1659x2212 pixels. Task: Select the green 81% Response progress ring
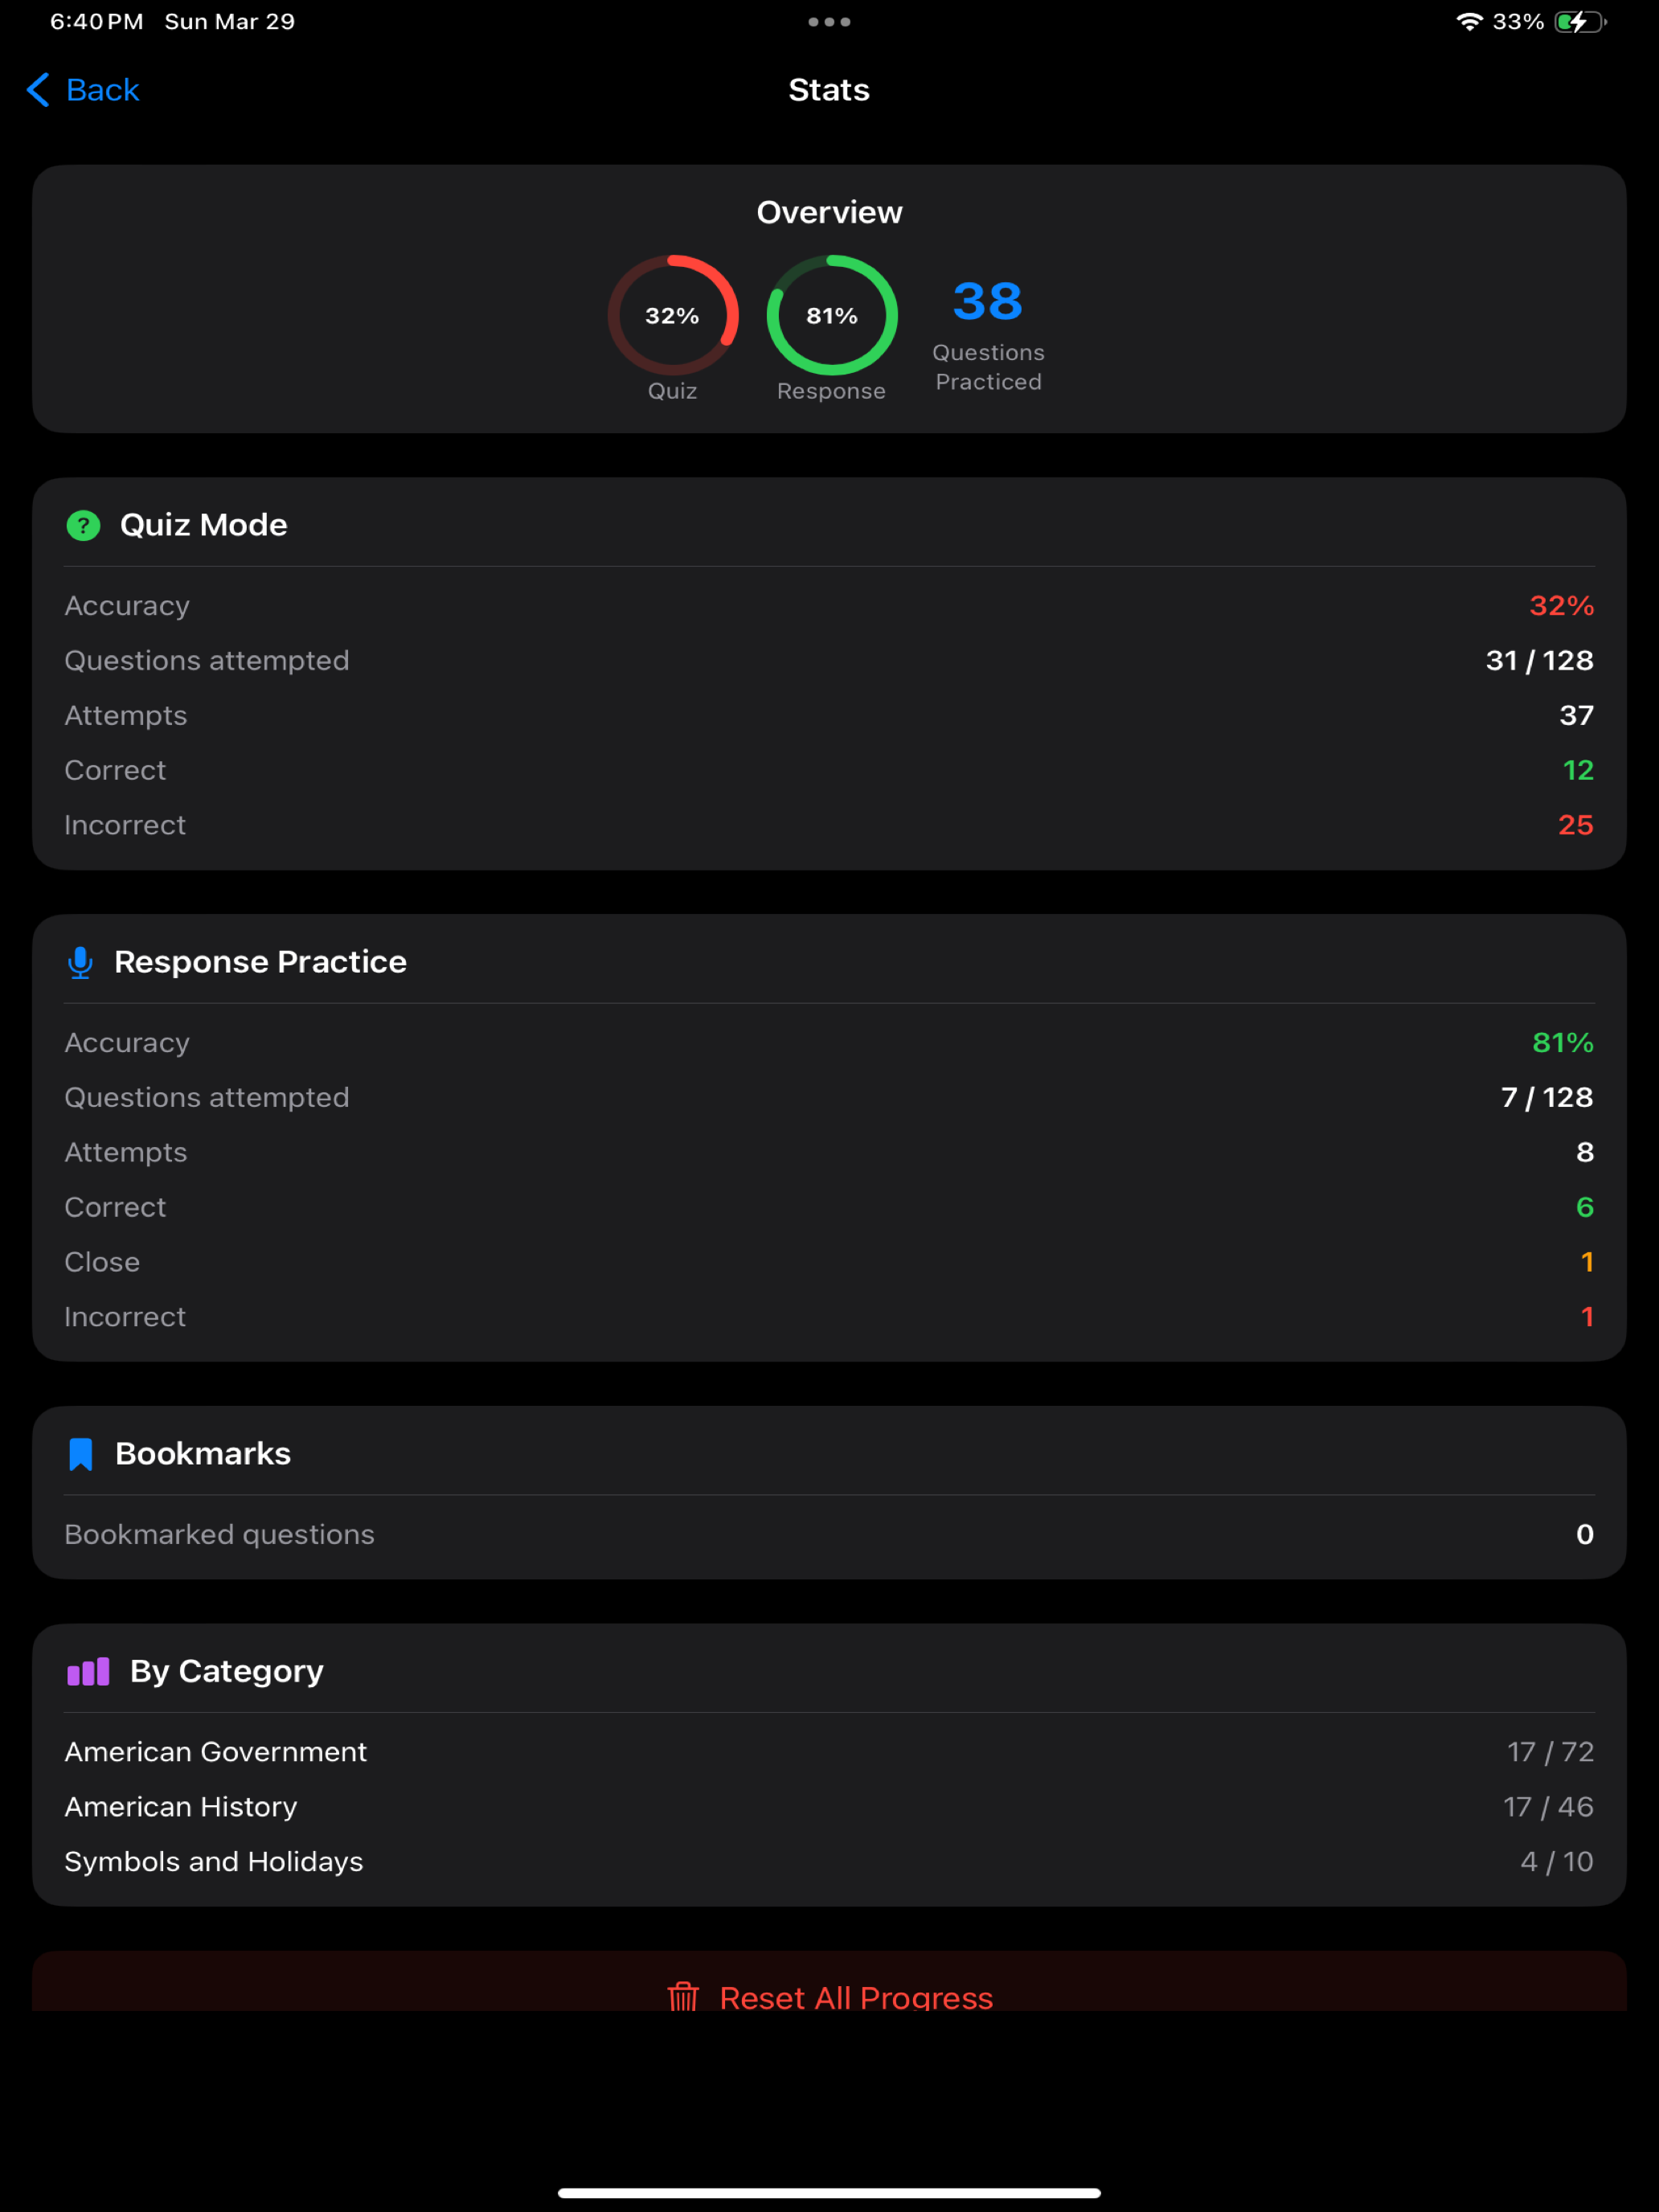coord(832,316)
